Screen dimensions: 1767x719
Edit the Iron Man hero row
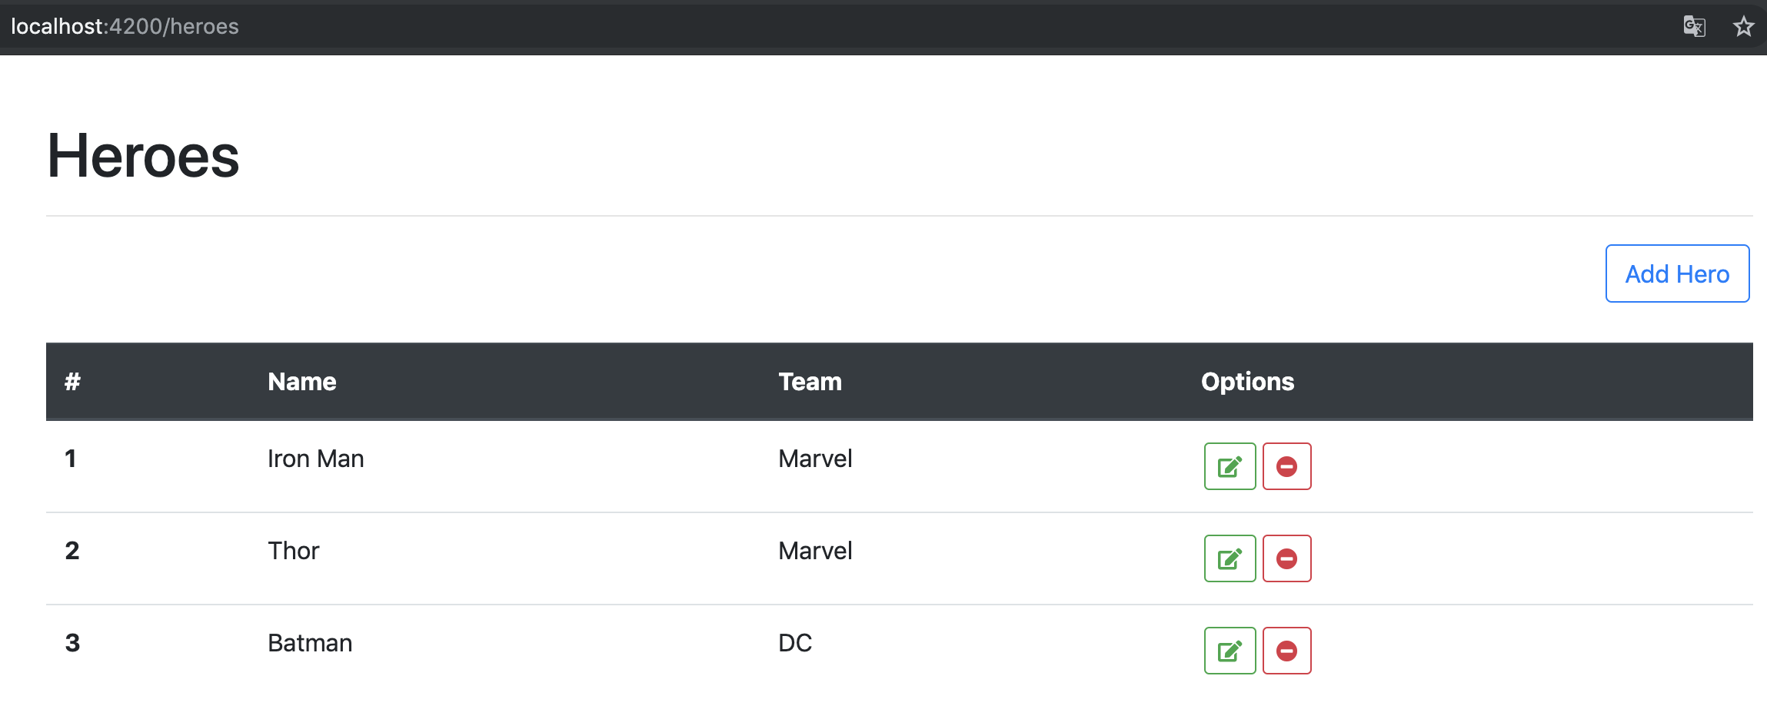click(x=1230, y=466)
